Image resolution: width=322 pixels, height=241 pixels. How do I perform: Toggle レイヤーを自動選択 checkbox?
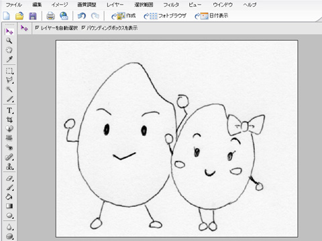(38, 28)
